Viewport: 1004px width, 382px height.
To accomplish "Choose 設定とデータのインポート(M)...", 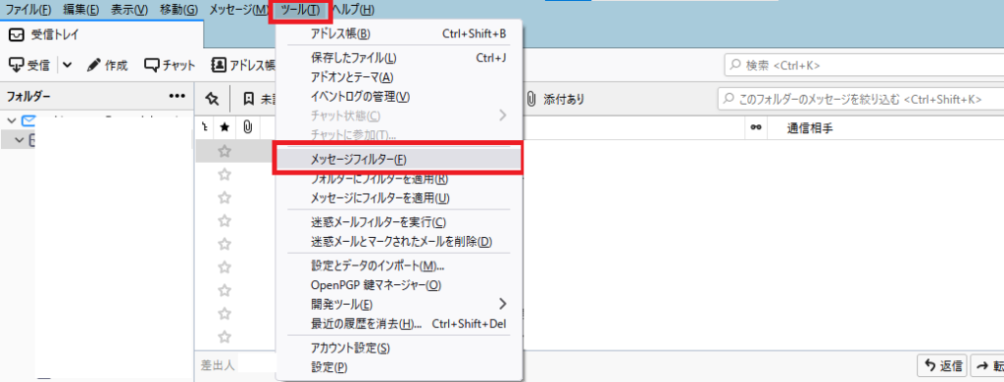I will point(399,265).
